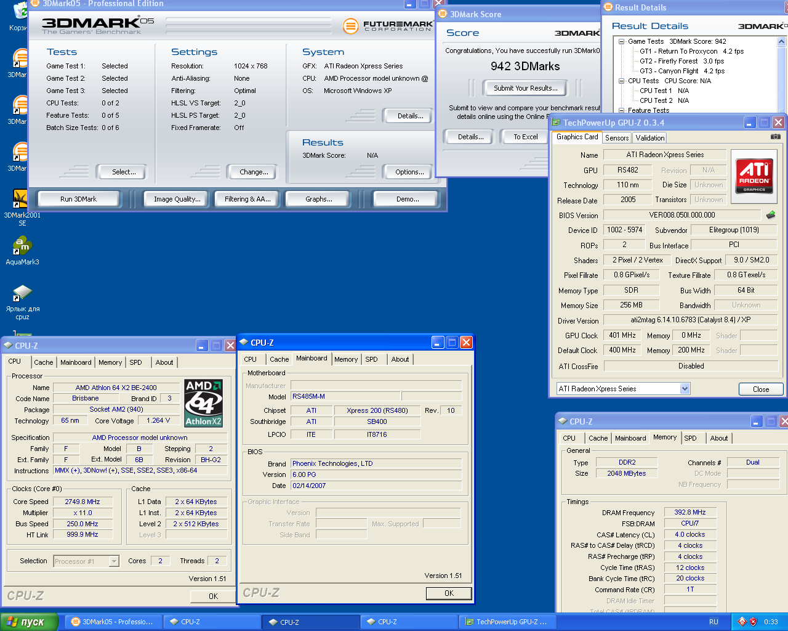This screenshot has width=788, height=631.
Task: Click the GPU-Z screenshot camera icon
Action: pyautogui.click(x=776, y=136)
